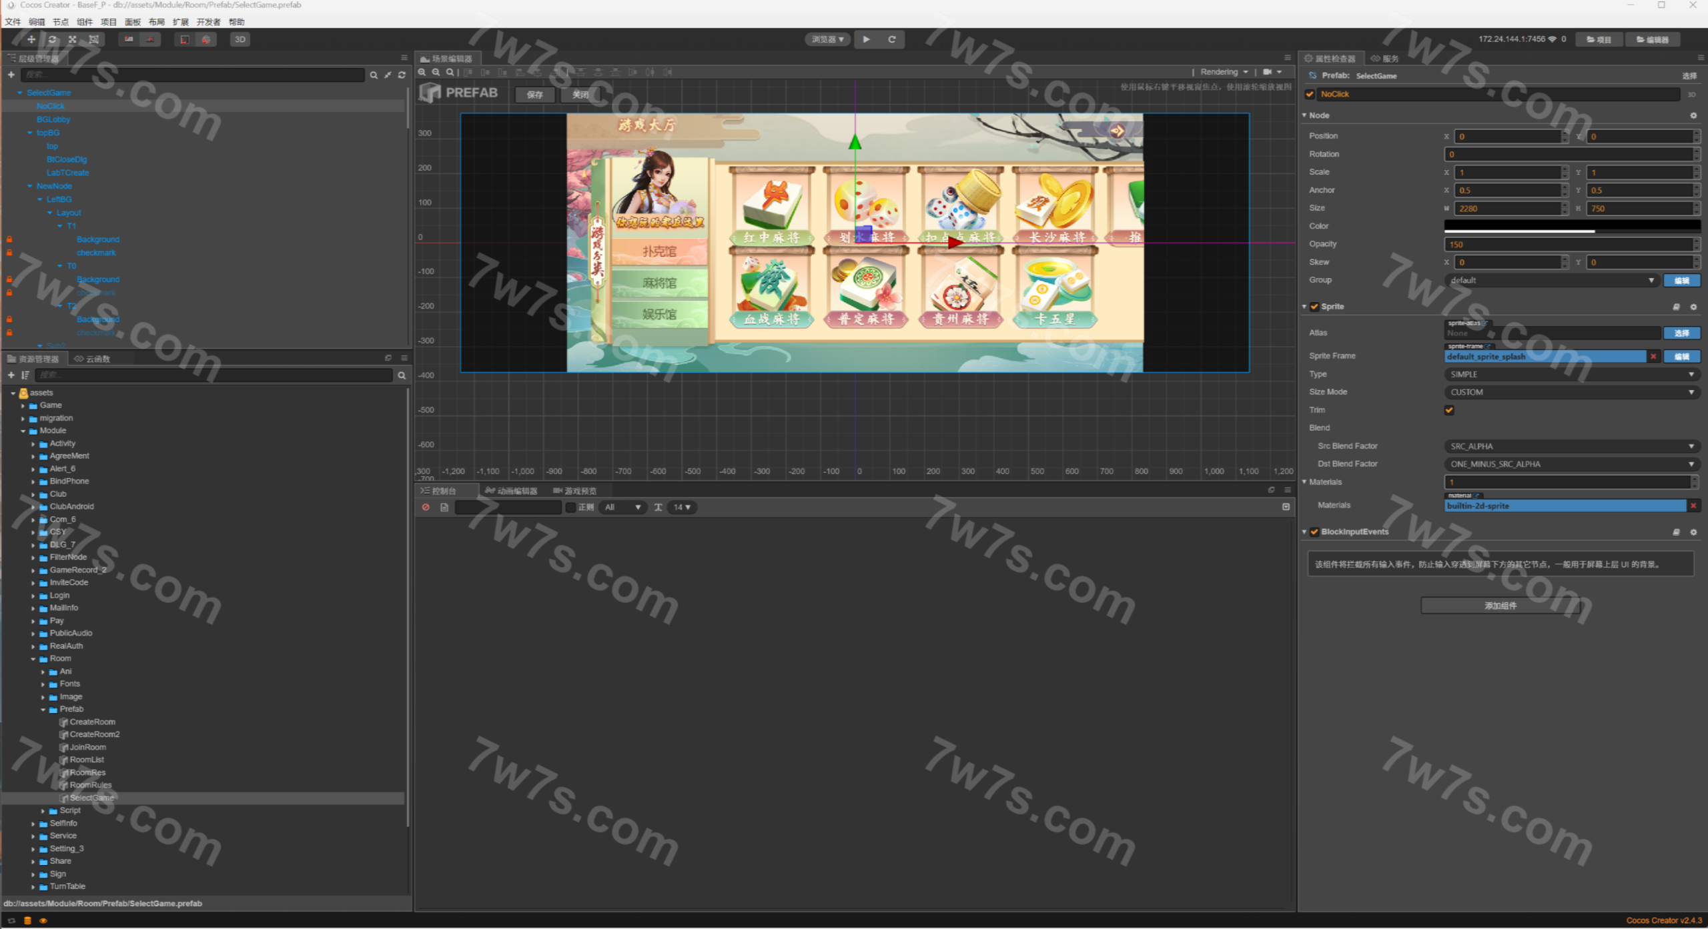Select the rotate transform tool
This screenshot has width=1708, height=929.
click(x=52, y=39)
